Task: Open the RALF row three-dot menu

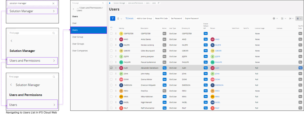Action: pyautogui.click(x=116, y=108)
